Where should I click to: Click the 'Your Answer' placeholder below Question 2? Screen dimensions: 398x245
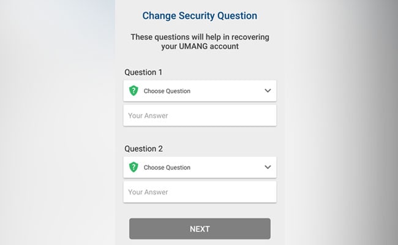click(148, 192)
